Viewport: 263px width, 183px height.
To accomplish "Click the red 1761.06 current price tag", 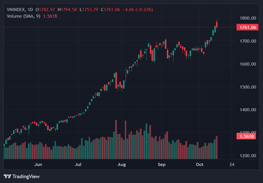I will click(247, 27).
